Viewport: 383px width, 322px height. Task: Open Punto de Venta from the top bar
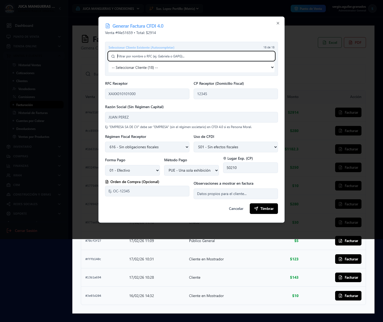(308, 9)
